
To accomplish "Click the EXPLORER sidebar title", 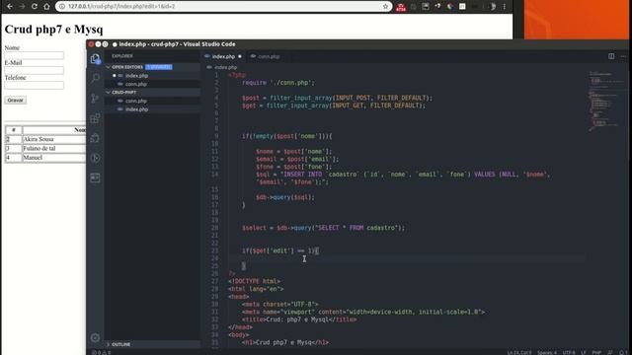I will coord(122,56).
